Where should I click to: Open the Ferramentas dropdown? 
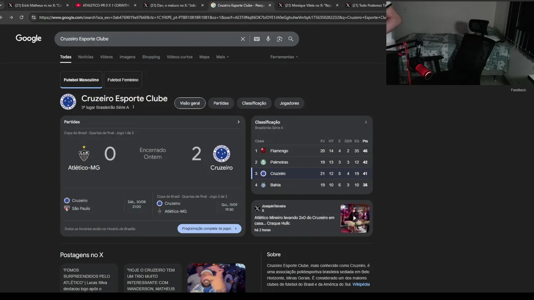click(284, 57)
